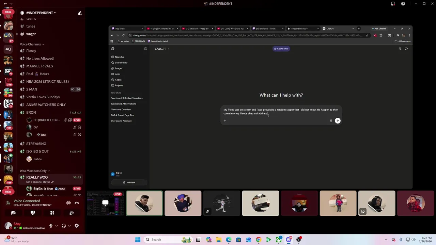This screenshot has height=245, width=436.
Task: Click invite people icon in server header
Action: [80, 13]
